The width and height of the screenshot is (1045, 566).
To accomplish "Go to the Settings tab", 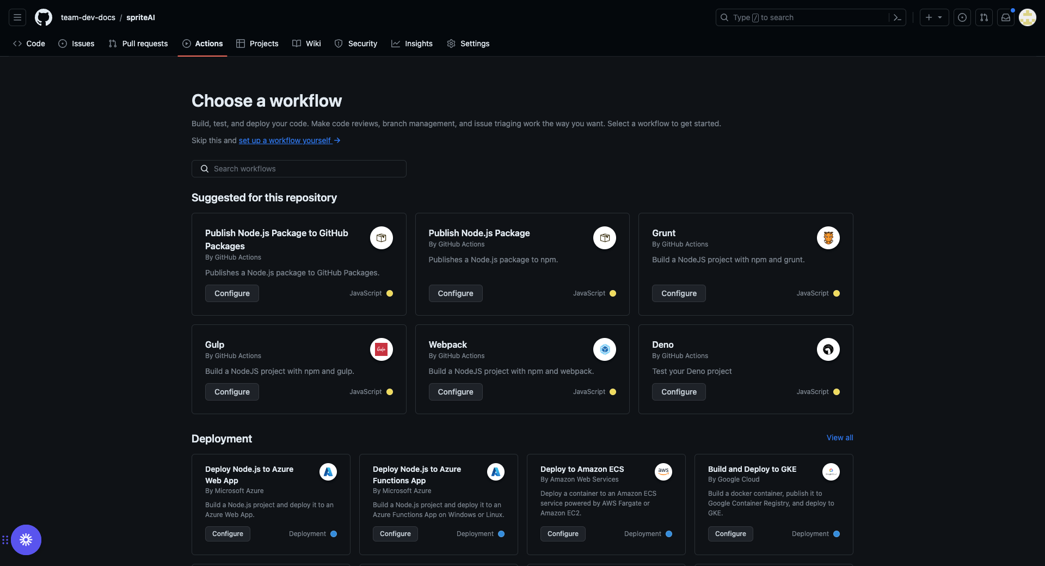I will 468,44.
